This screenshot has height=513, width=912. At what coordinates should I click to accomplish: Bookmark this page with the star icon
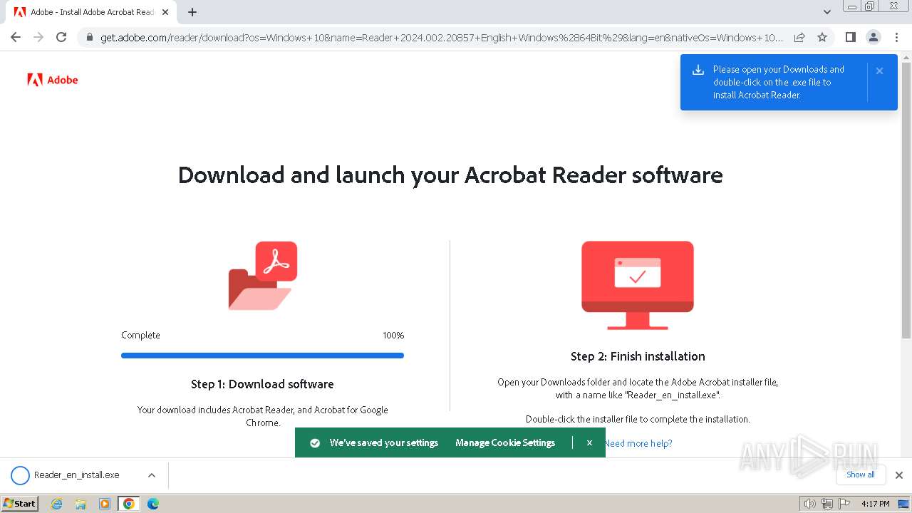point(822,37)
